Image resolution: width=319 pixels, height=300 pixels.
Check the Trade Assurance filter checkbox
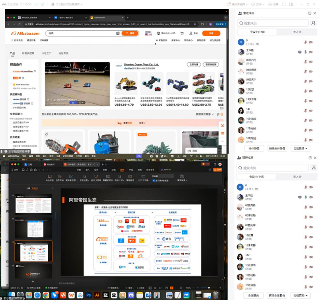[12, 84]
